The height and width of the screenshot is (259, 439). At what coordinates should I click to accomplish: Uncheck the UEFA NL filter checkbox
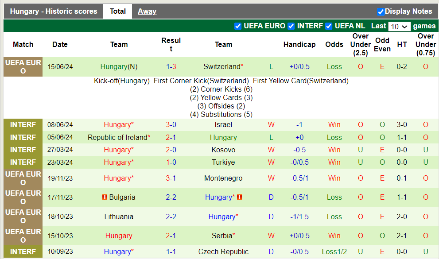[x=328, y=26]
